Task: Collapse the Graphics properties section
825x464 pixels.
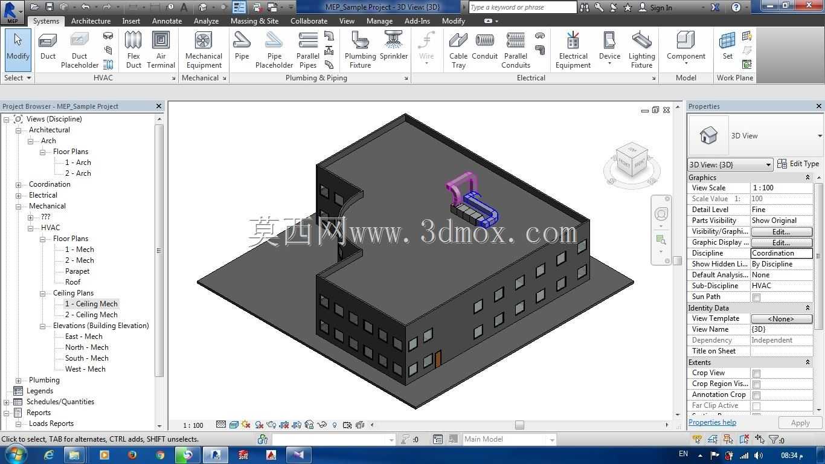Action: coord(807,178)
